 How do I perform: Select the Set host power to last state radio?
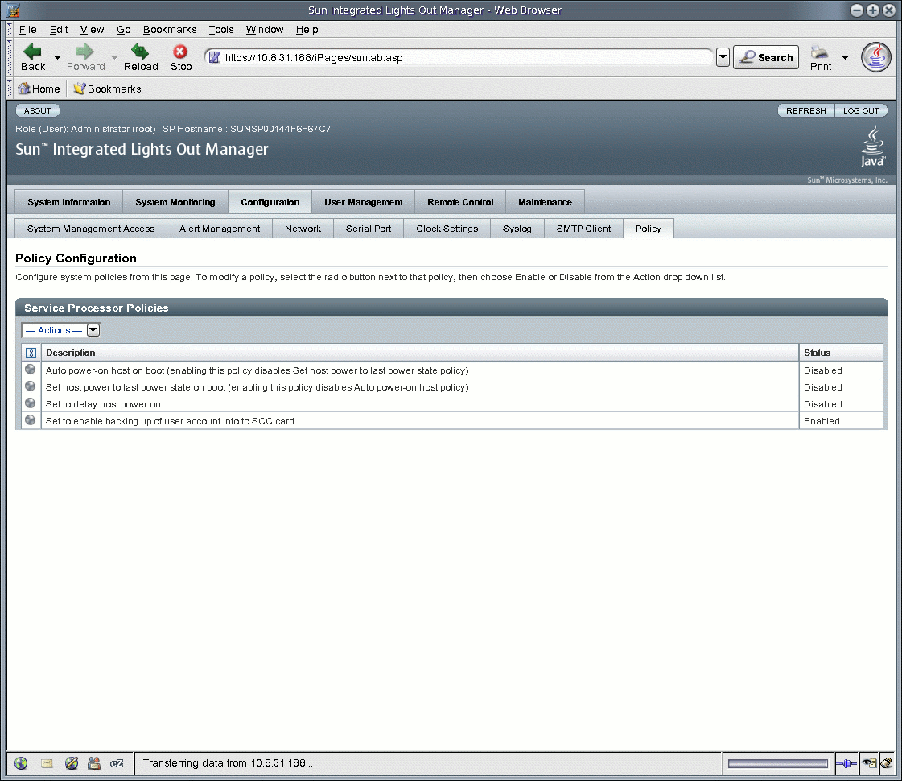[31, 386]
